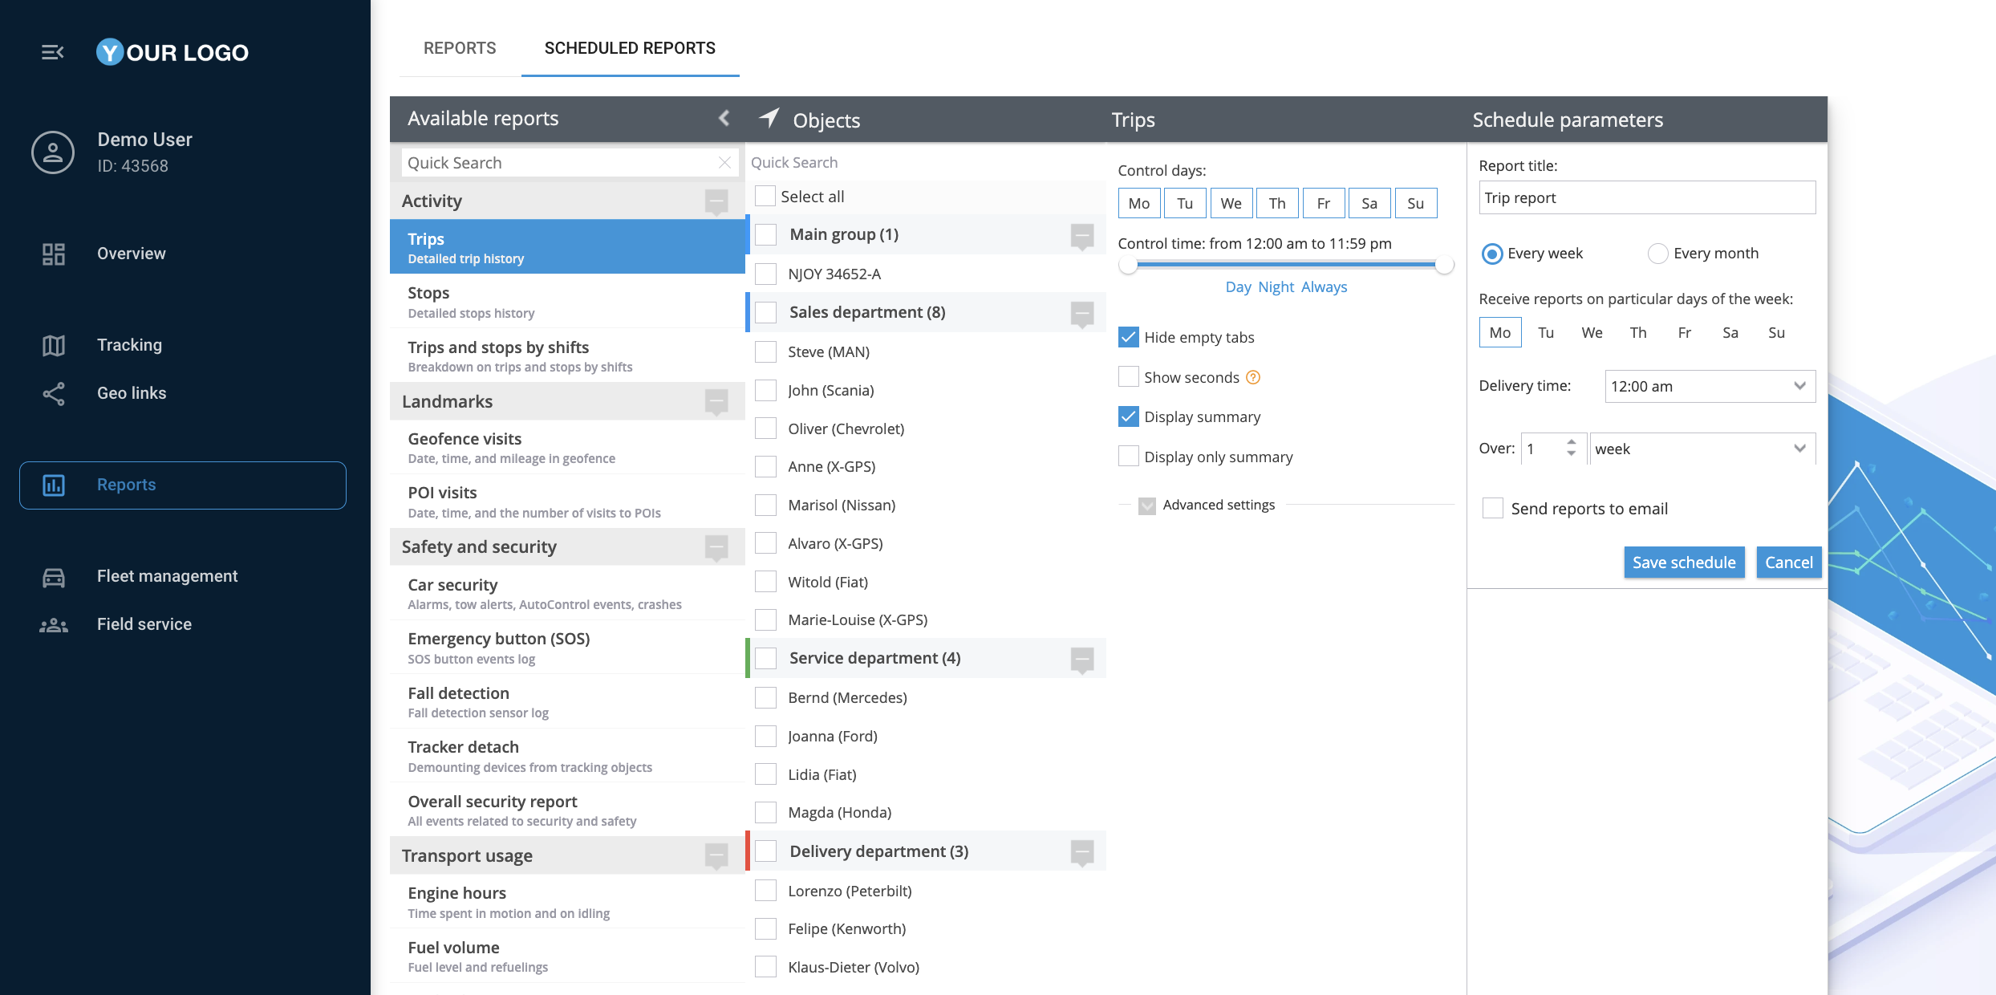Click the right control time slider handle
Screen dimensions: 1996x995
1444,266
